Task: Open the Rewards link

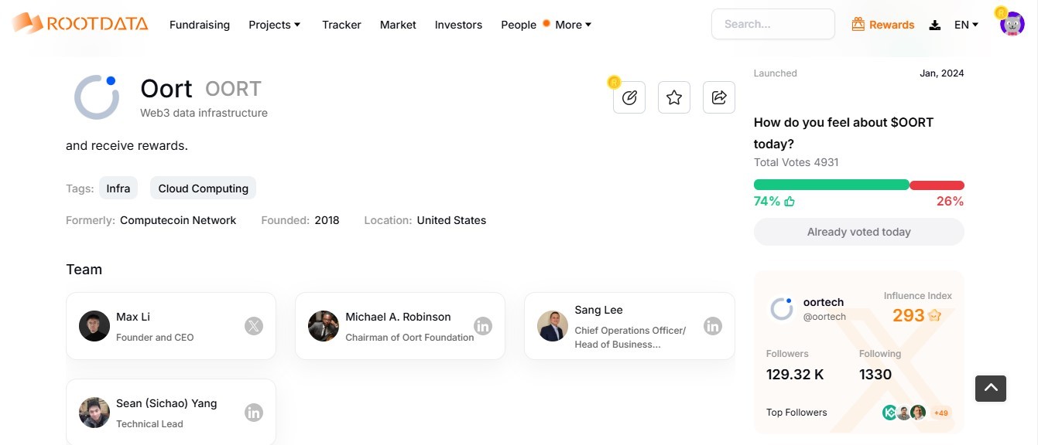Action: coord(883,25)
